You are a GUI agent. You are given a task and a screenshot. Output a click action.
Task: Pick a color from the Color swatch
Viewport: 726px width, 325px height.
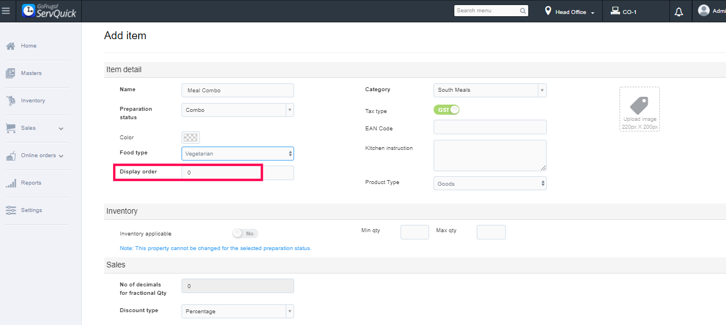pos(190,138)
